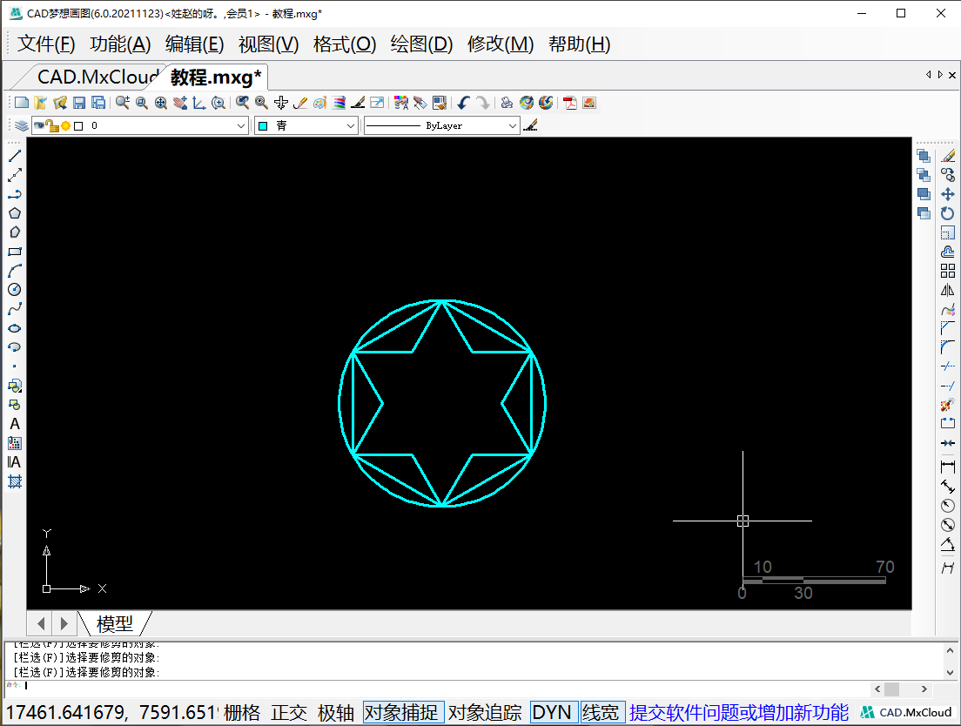The image size is (961, 726).
Task: Toggle layer 0 lock icon
Action: [53, 125]
